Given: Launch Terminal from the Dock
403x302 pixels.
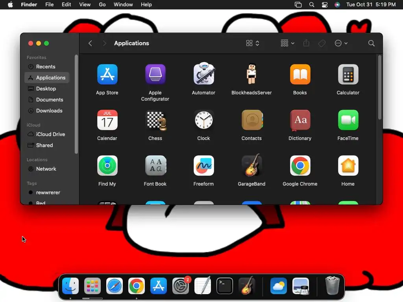Looking at the screenshot, I should (x=225, y=286).
